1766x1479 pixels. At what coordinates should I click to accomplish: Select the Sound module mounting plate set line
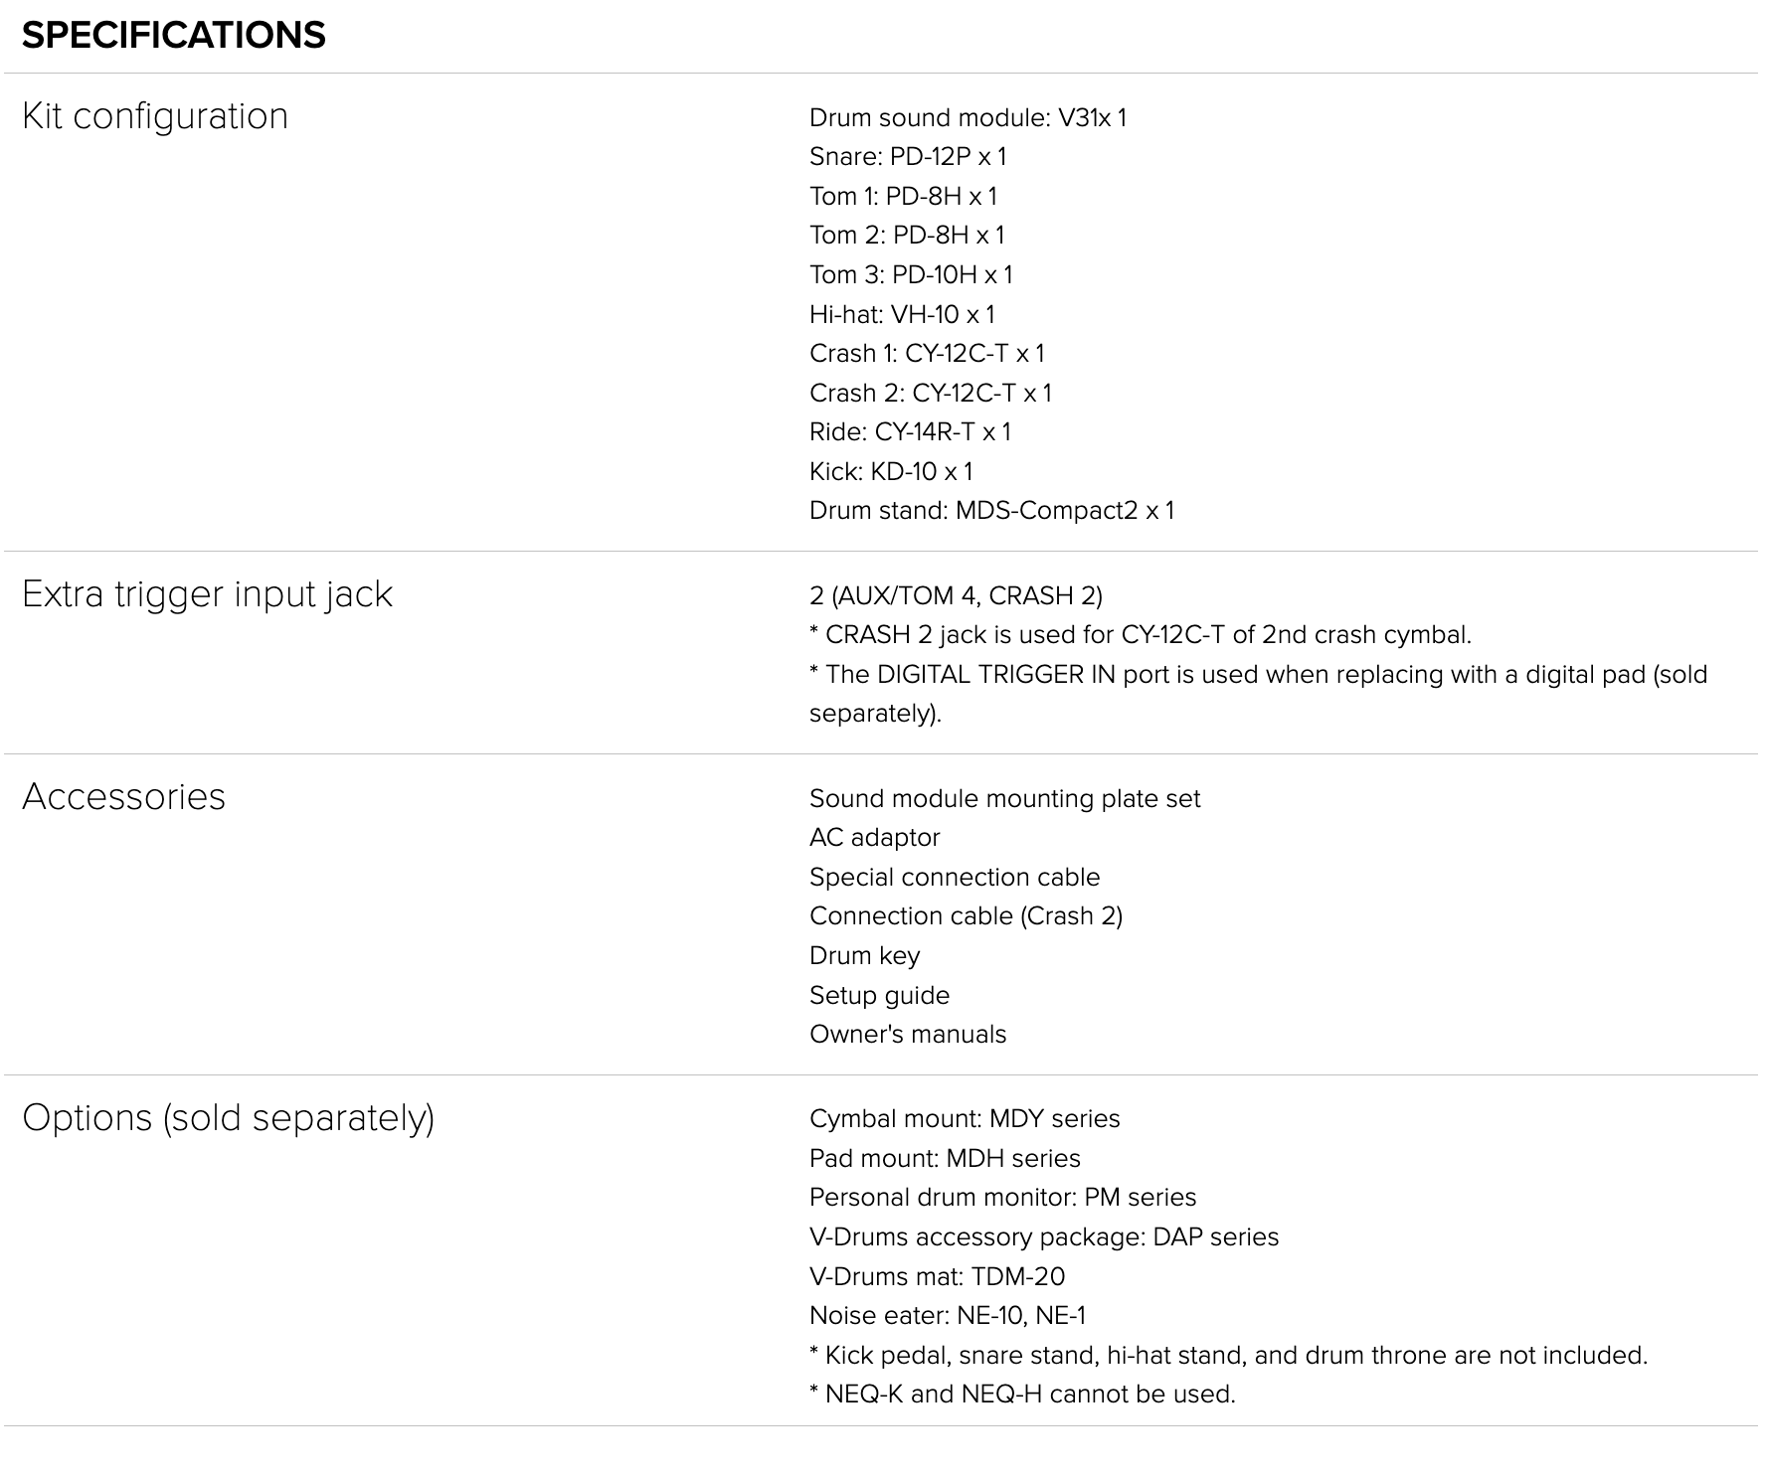click(1004, 799)
